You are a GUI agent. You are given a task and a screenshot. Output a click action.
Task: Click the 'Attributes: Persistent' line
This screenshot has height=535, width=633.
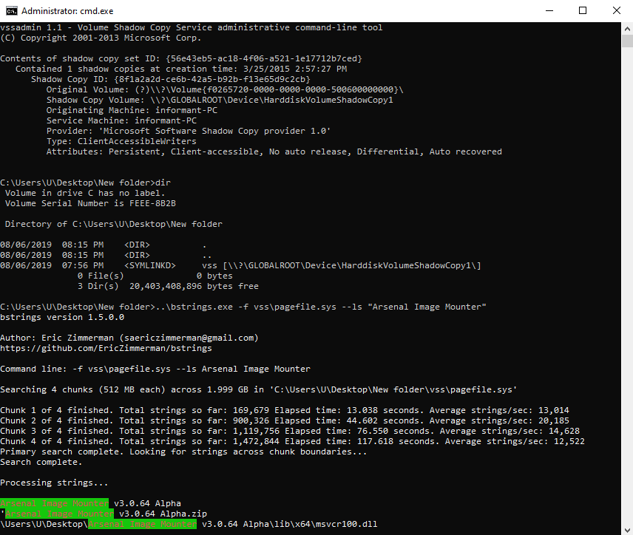coord(274,151)
